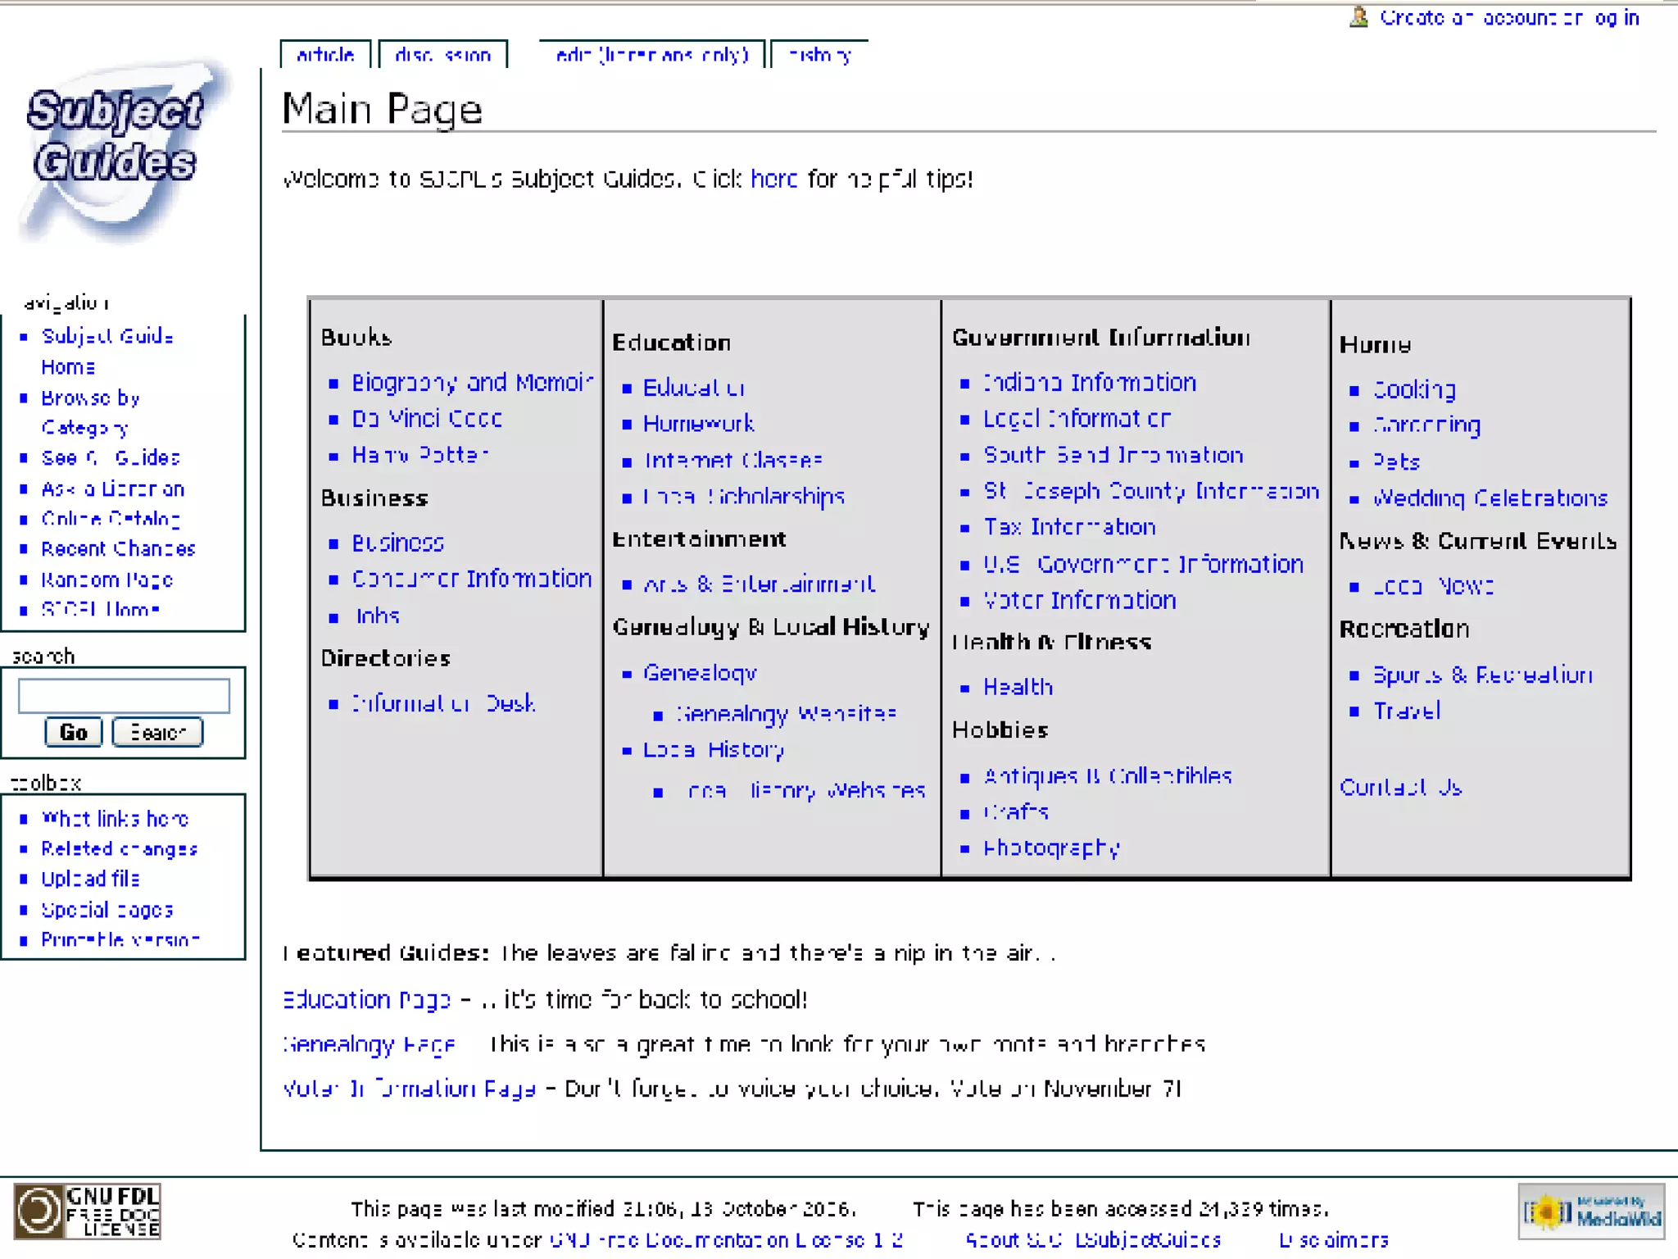Open the discussion tab

tap(442, 55)
